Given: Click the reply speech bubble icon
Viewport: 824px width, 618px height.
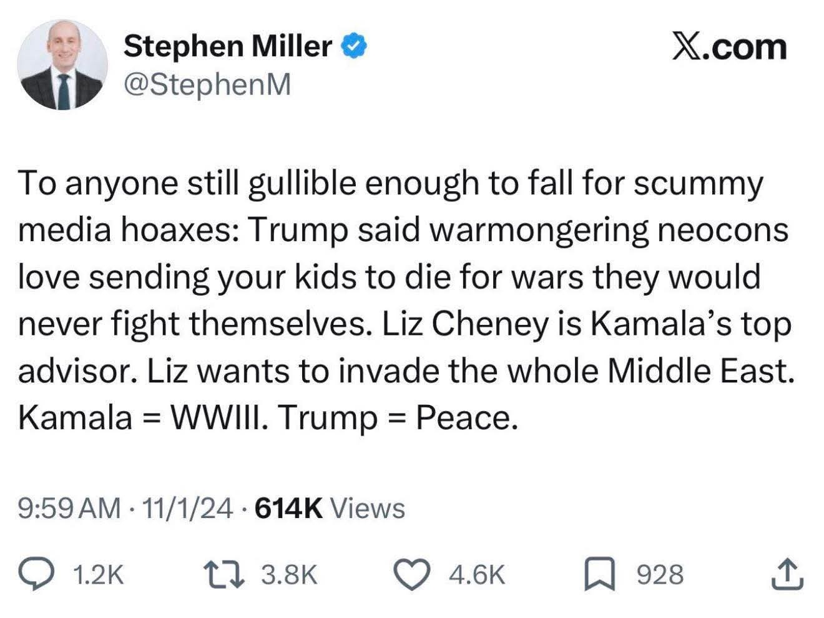Looking at the screenshot, I should [x=37, y=574].
